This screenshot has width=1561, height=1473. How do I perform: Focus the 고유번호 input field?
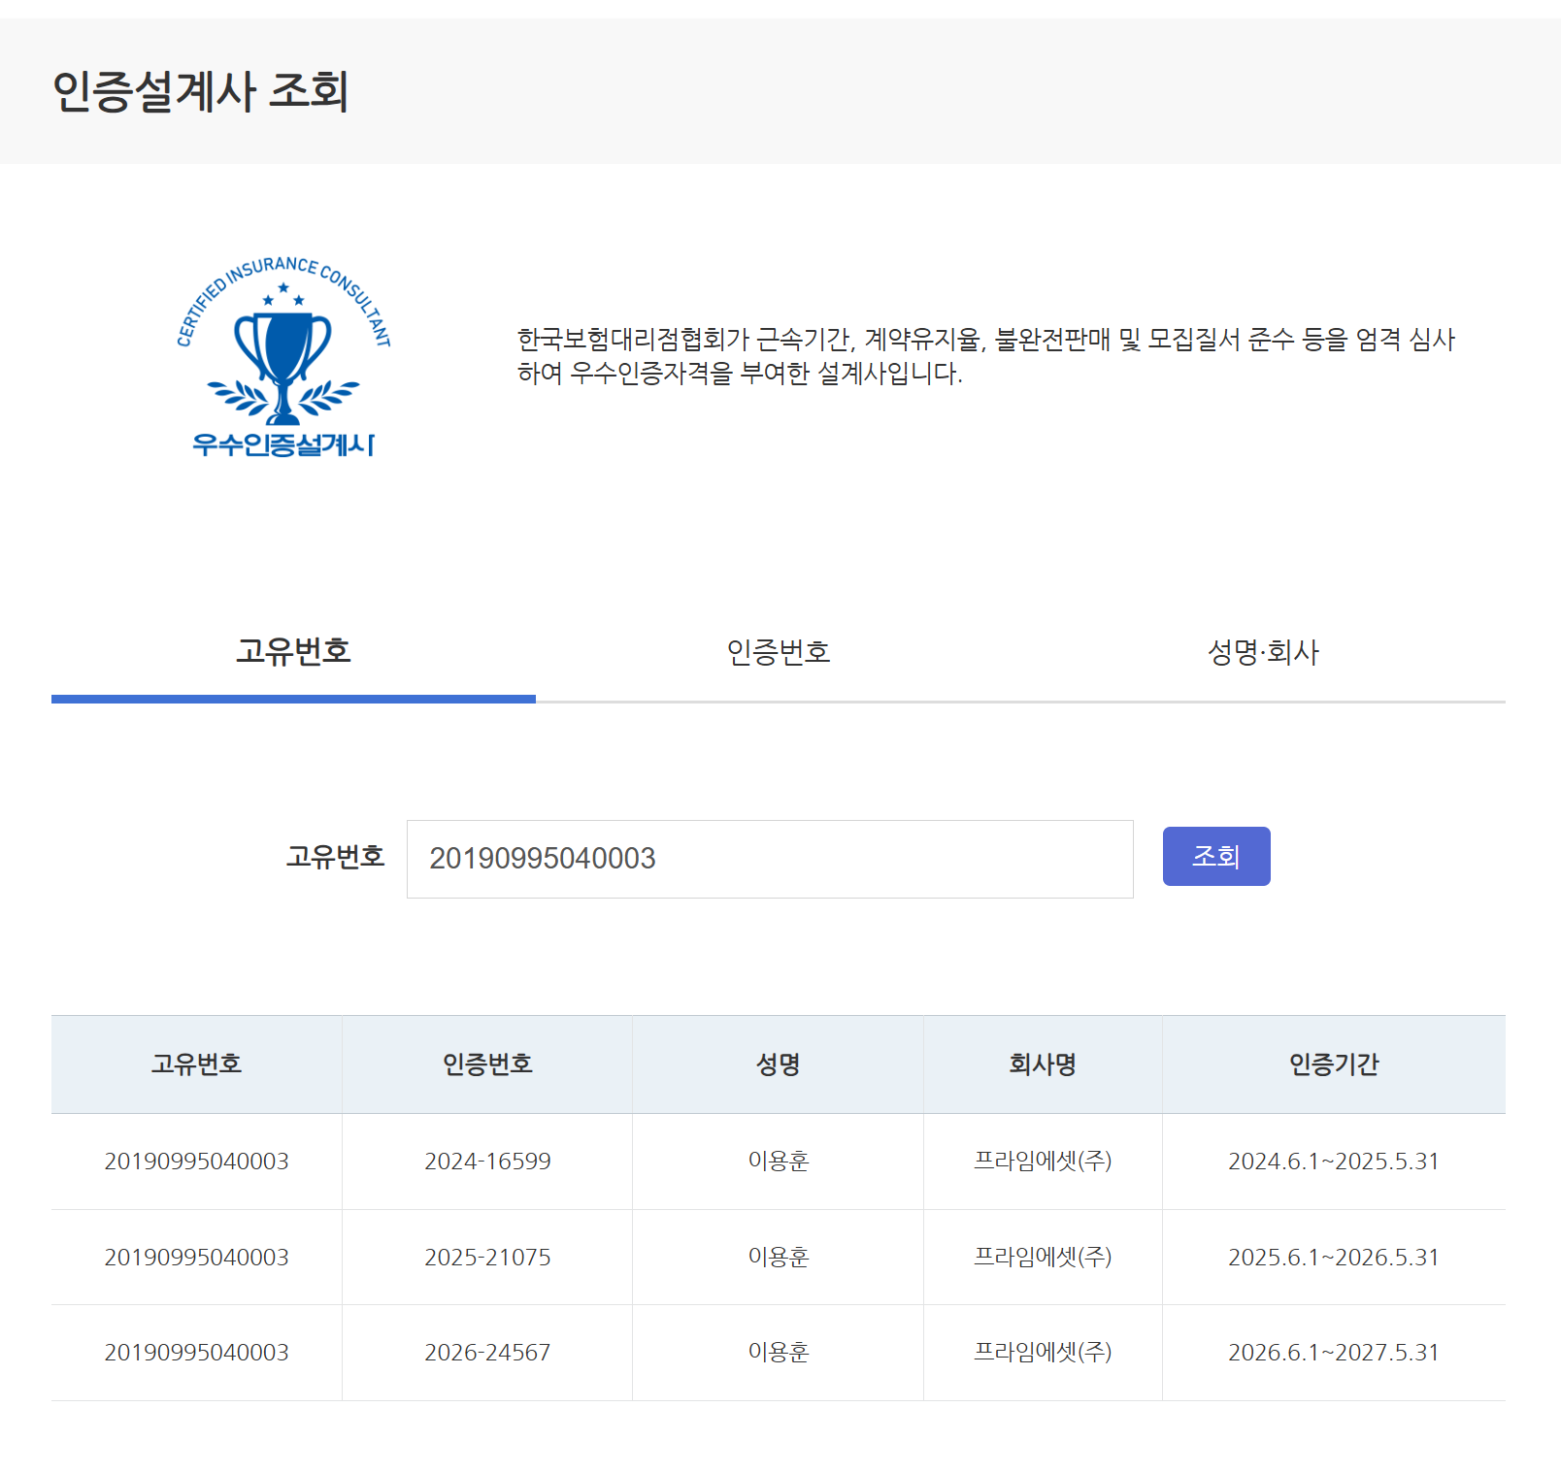[770, 859]
